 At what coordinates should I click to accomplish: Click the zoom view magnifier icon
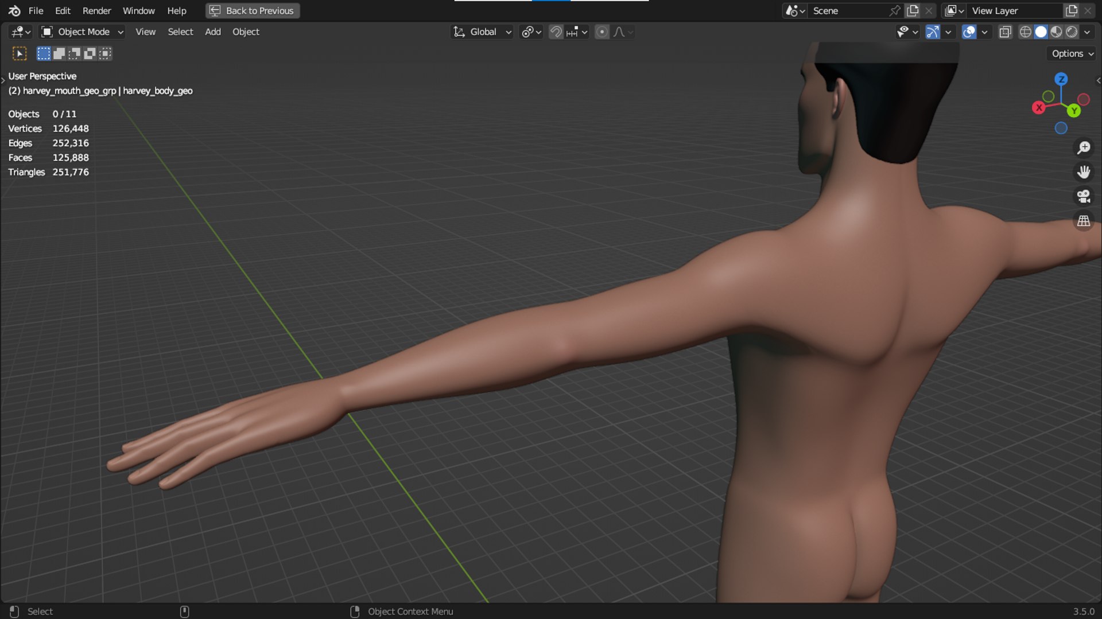[x=1083, y=148]
